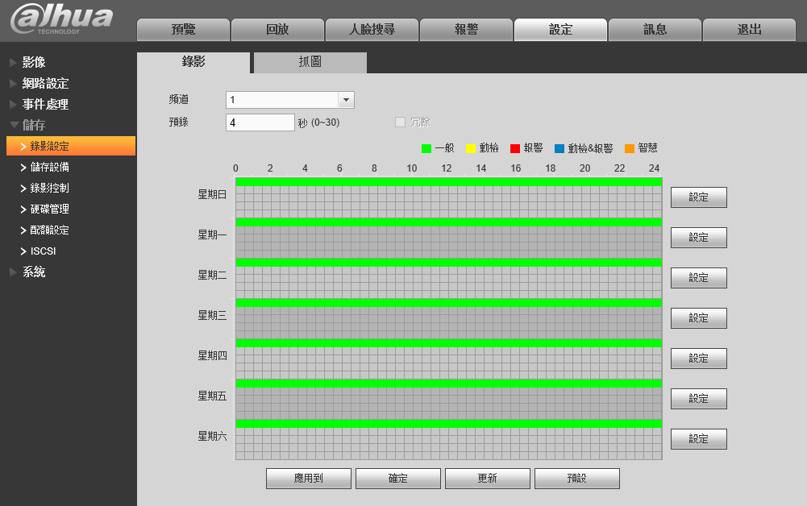Click the 星期六 green schedule bar
This screenshot has width=807, height=506.
pos(449,423)
